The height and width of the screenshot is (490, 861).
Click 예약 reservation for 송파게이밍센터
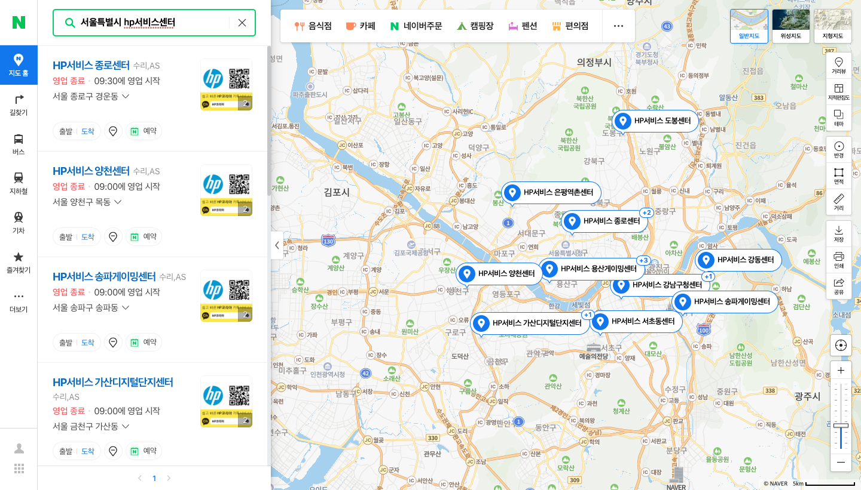pos(143,343)
